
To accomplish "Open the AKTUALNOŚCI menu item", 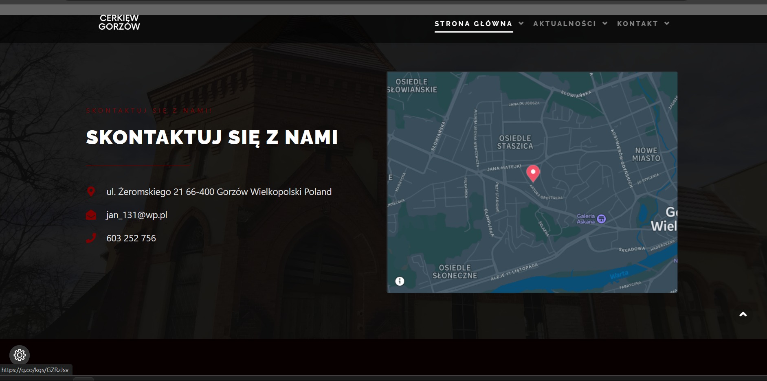I will (565, 24).
